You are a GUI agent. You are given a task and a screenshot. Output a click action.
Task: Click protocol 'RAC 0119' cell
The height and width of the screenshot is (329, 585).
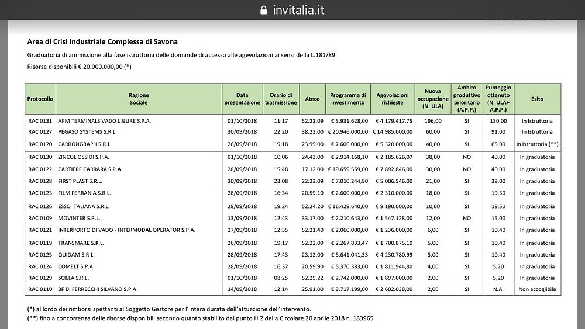(x=40, y=243)
